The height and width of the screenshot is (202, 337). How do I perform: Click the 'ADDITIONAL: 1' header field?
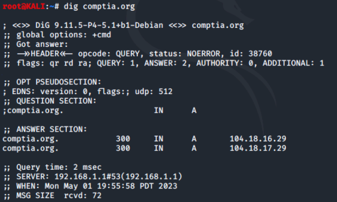click(x=293, y=63)
